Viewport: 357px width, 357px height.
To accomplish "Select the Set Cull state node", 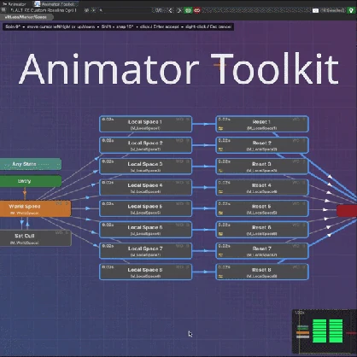I will tap(35, 238).
